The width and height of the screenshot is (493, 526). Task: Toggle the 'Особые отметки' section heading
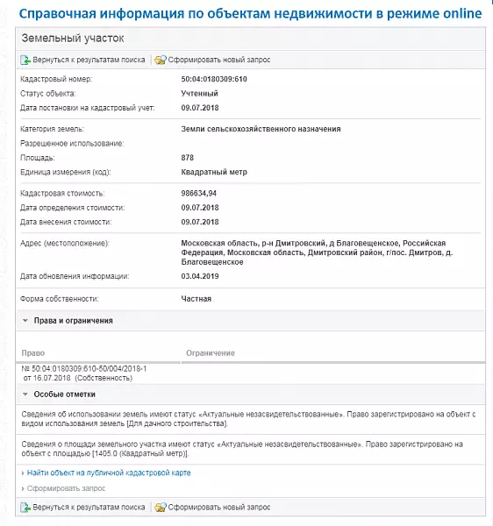pos(64,394)
